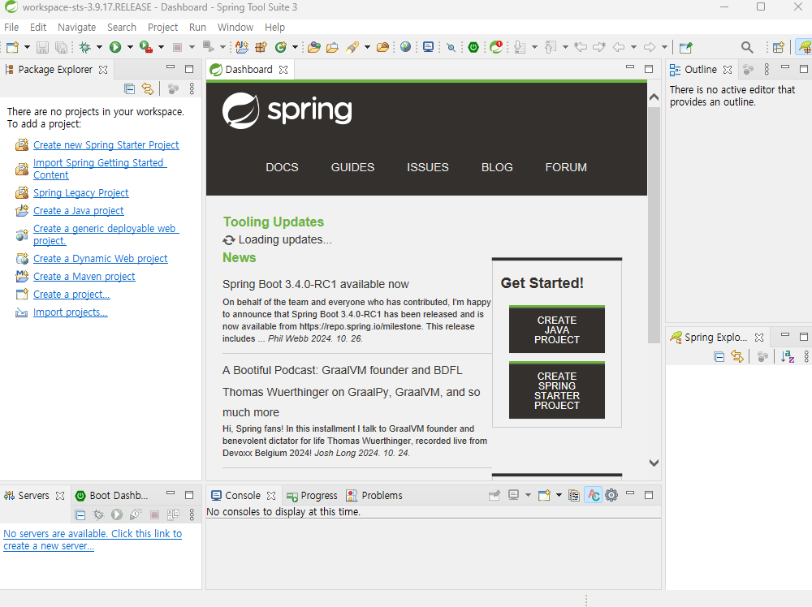The height and width of the screenshot is (607, 812).
Task: Click the Open Perspective icon
Action: (x=778, y=48)
